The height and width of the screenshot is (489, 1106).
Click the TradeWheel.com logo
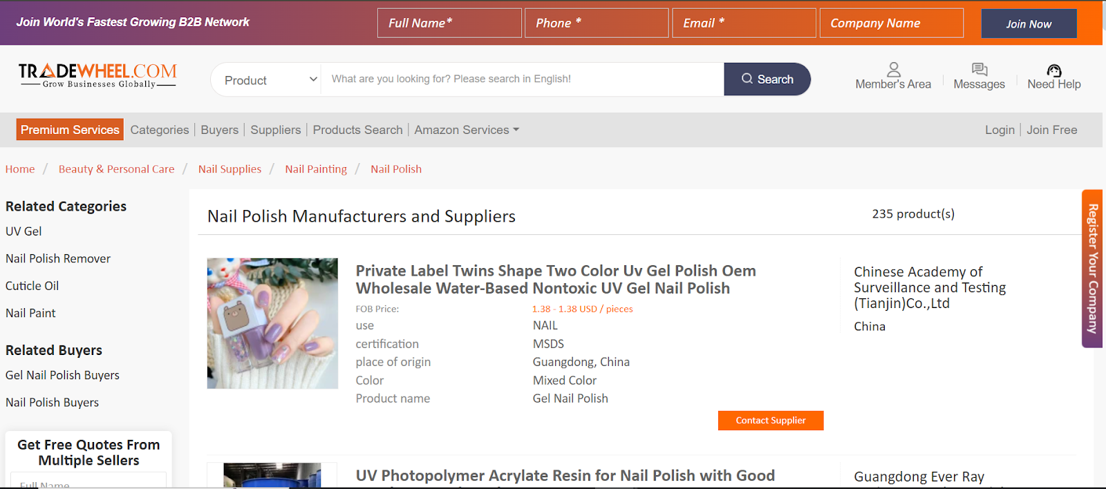click(x=97, y=75)
